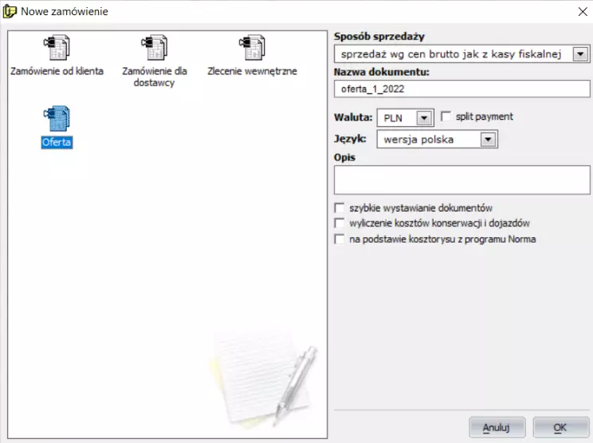
Task: Open the Sposób sprzedaży dropdown arrow
Action: pos(580,54)
